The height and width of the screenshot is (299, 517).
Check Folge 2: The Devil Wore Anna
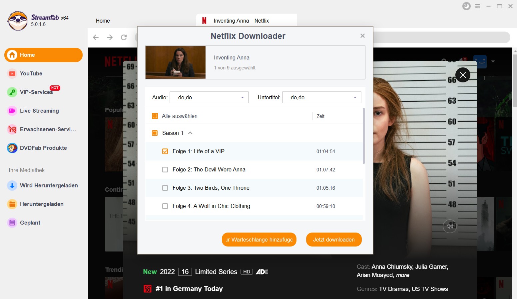pyautogui.click(x=165, y=169)
